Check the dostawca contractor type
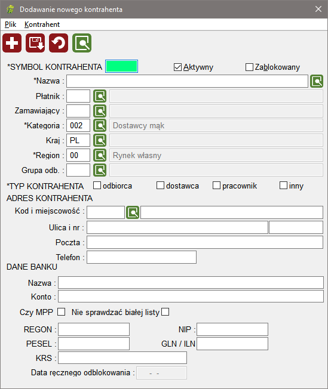Viewport: 328px width, 389px height. (x=160, y=186)
